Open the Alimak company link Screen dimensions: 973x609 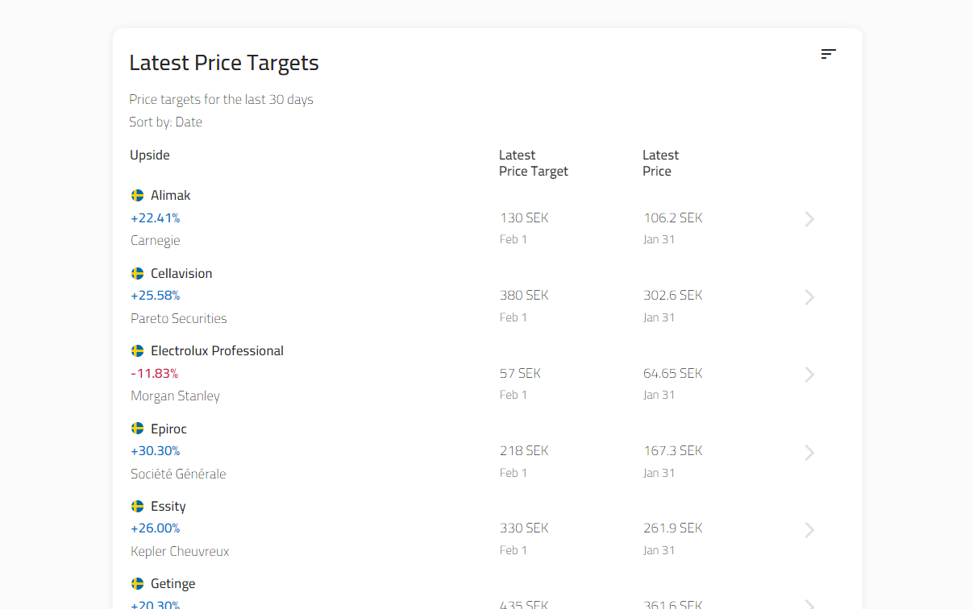[170, 196]
